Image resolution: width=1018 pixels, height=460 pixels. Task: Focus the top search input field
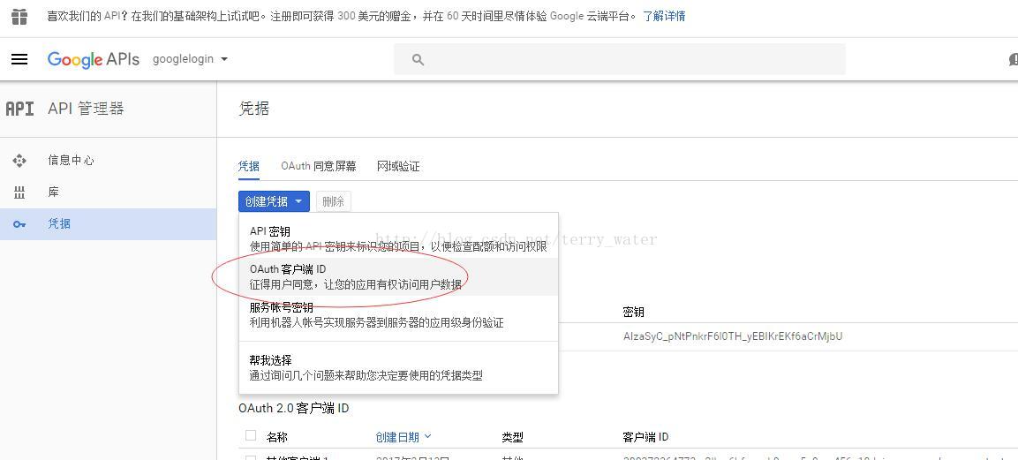pyautogui.click(x=620, y=60)
